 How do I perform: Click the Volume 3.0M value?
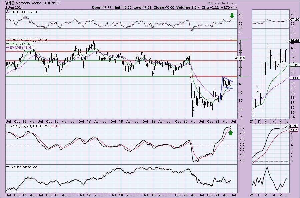point(188,7)
